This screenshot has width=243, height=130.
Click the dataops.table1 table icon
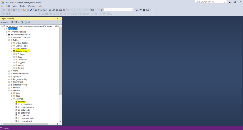[x=14, y=51]
